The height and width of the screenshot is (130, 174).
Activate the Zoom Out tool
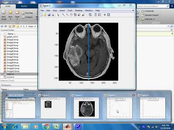[x=67, y=15]
